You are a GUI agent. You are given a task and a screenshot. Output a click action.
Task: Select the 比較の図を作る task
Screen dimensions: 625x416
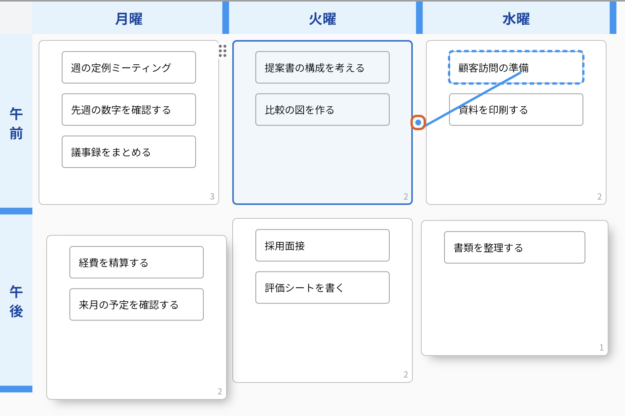point(323,110)
